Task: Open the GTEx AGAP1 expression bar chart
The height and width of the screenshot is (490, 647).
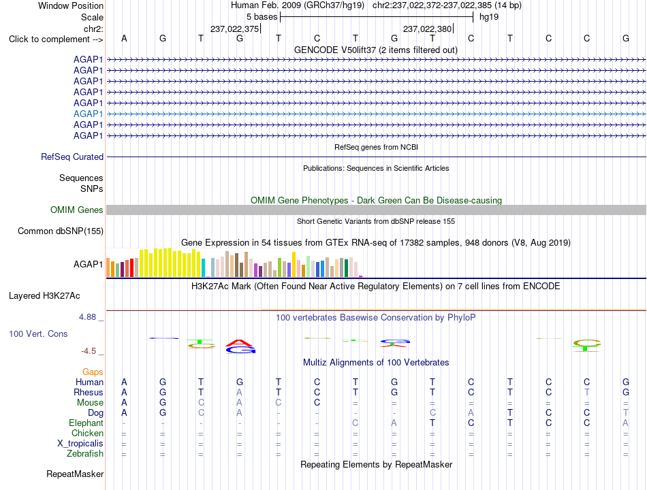Action: tap(234, 262)
